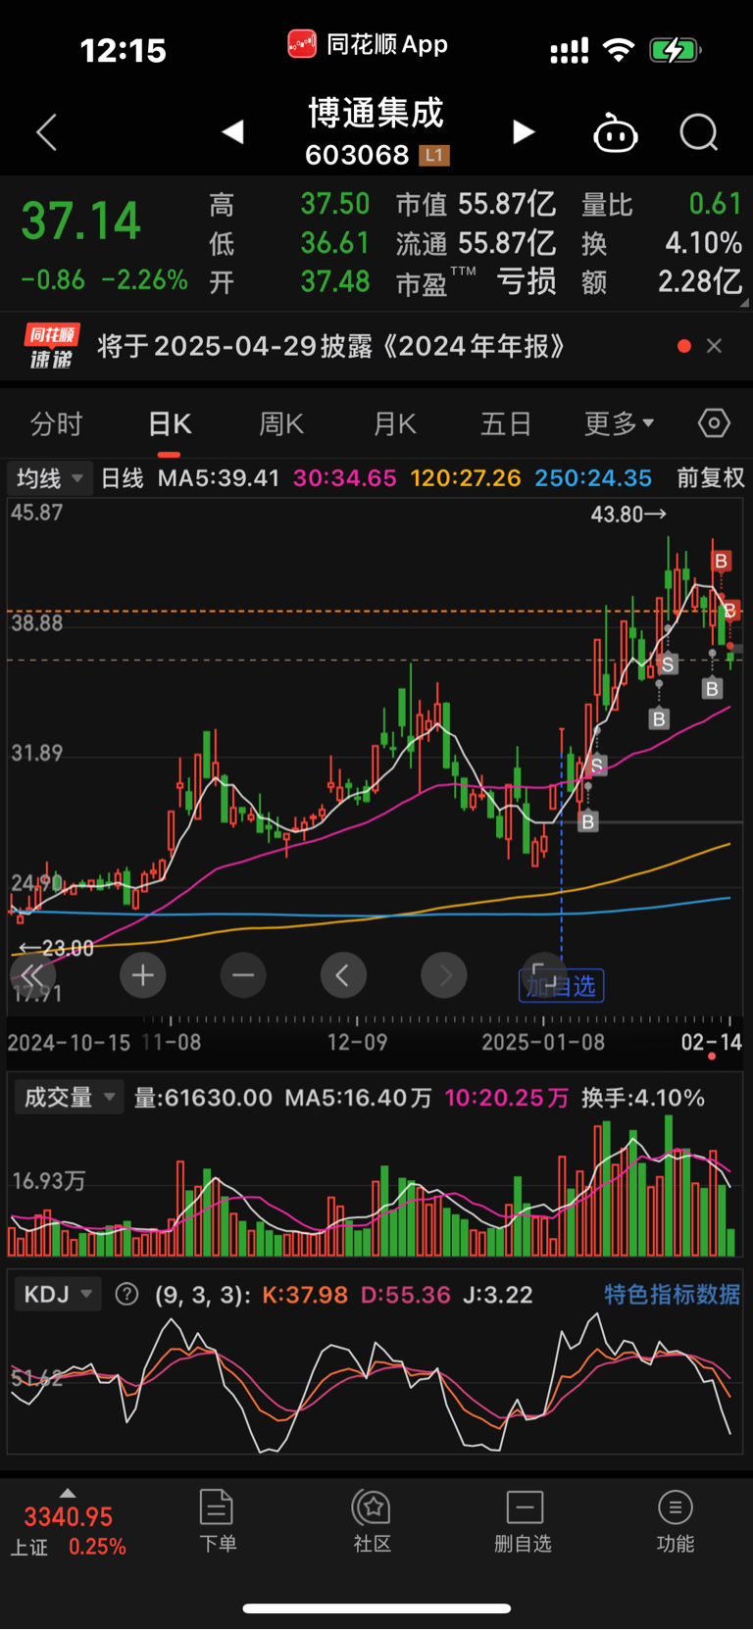Switch to next stock with right triangle
The width and height of the screenshot is (753, 1630).
coord(524,131)
